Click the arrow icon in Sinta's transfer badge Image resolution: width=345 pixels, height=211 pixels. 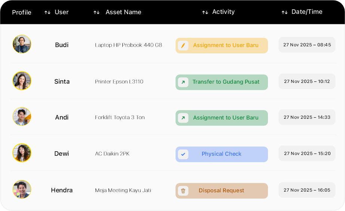tap(183, 82)
